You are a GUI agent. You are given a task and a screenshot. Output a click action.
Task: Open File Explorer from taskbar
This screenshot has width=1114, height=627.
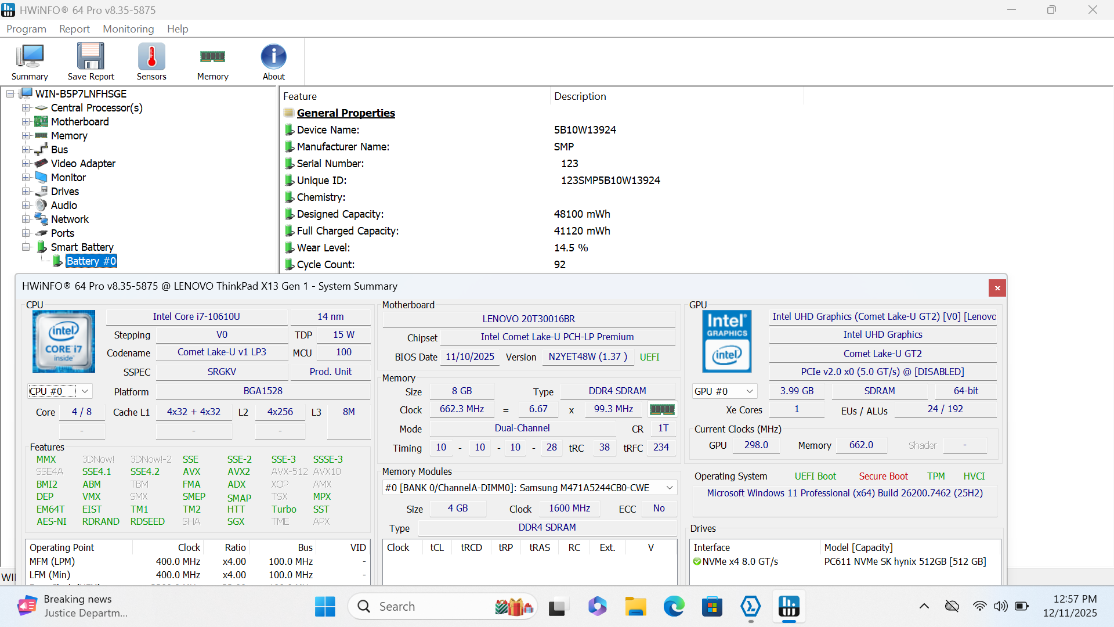click(635, 607)
